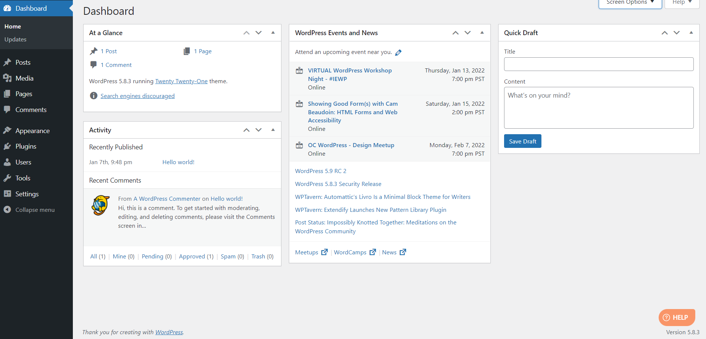Click the Save Draft button

click(x=523, y=141)
